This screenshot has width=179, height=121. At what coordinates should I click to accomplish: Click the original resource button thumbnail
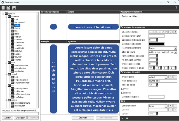point(53,27)
